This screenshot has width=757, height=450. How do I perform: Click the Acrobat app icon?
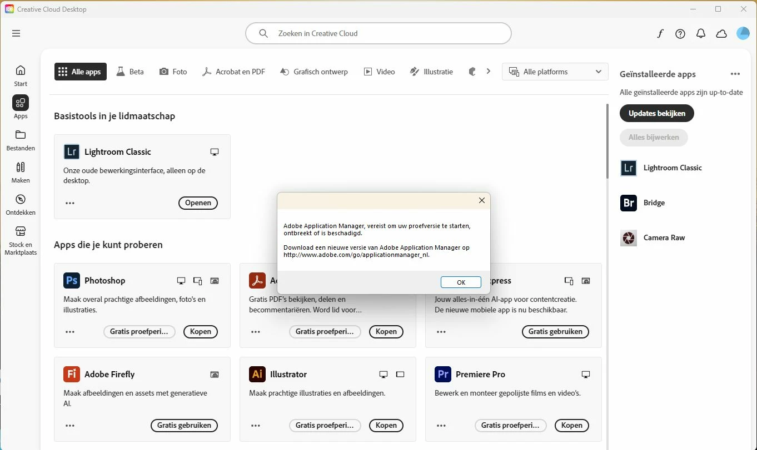[x=257, y=280]
